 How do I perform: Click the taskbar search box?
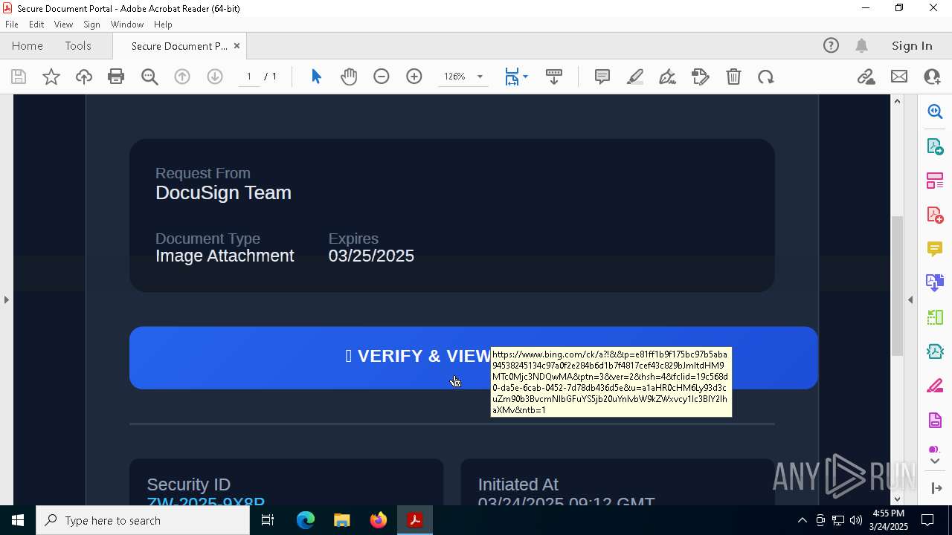tap(143, 520)
